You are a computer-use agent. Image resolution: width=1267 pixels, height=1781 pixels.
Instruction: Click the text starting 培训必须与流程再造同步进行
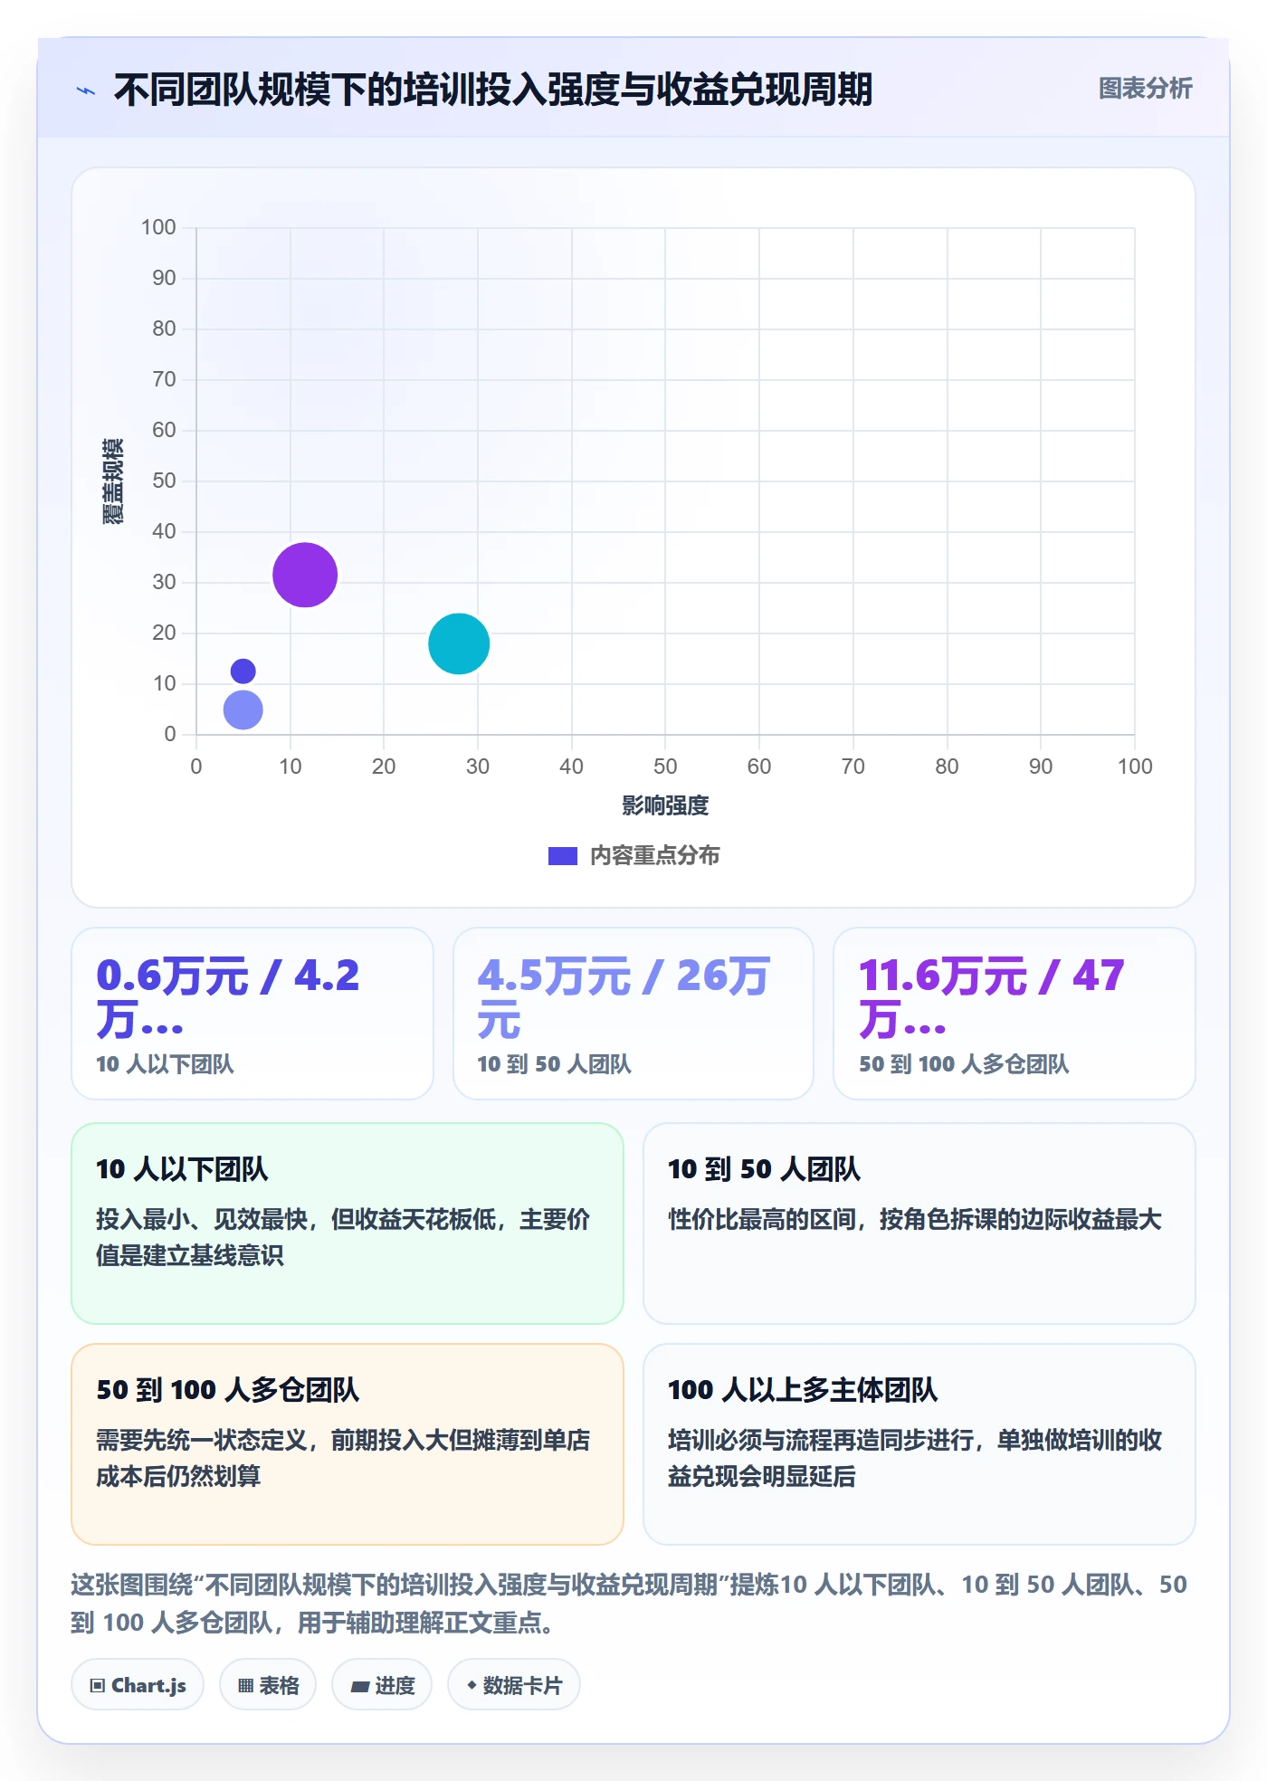[x=915, y=1458]
